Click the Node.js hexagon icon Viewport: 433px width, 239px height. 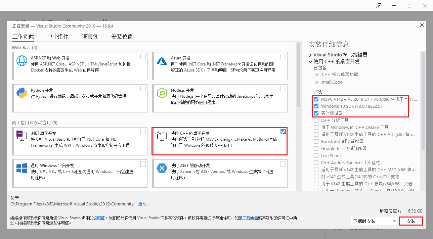pyautogui.click(x=162, y=93)
